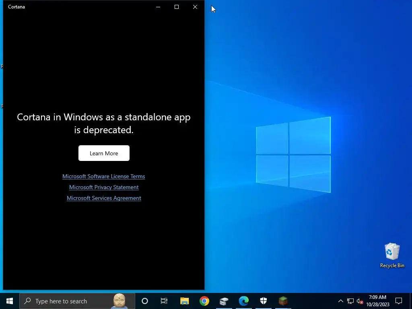Open the clock showing 7:09 AM
412x309 pixels.
pyautogui.click(x=377, y=301)
